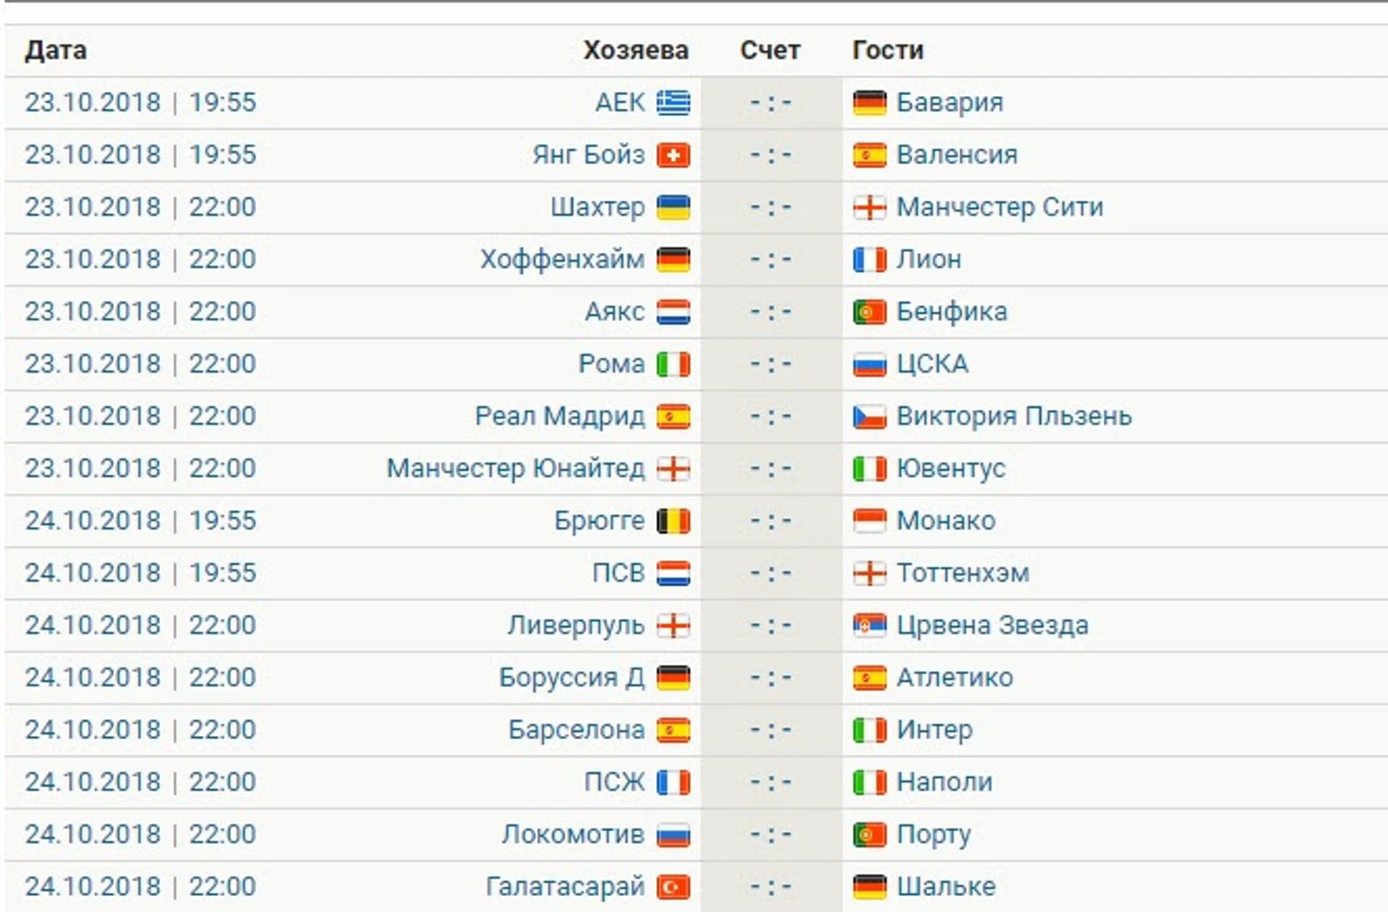Click the Monaco flag beside Монако

click(870, 520)
